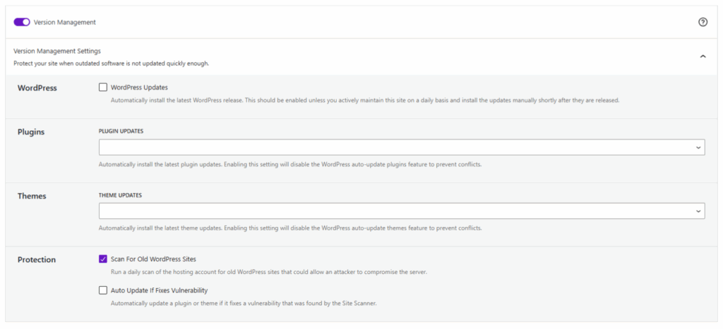Image resolution: width=723 pixels, height=329 pixels.
Task: Enable the WordPress Updates checkbox
Action: pos(103,87)
